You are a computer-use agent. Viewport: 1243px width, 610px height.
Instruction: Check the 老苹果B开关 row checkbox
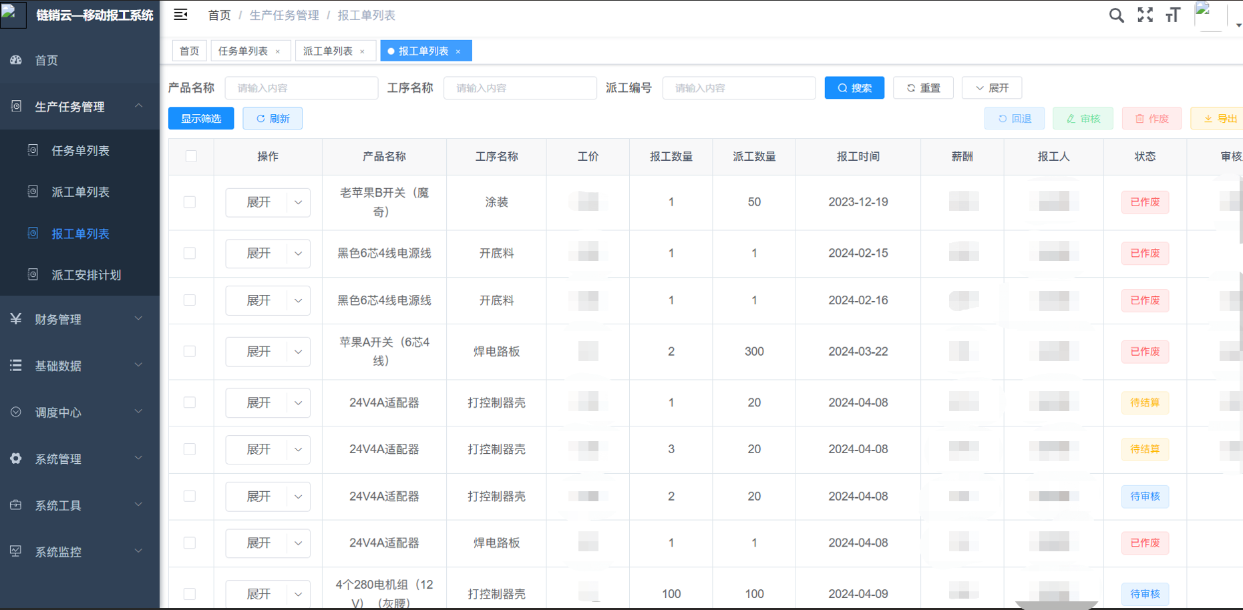[190, 202]
